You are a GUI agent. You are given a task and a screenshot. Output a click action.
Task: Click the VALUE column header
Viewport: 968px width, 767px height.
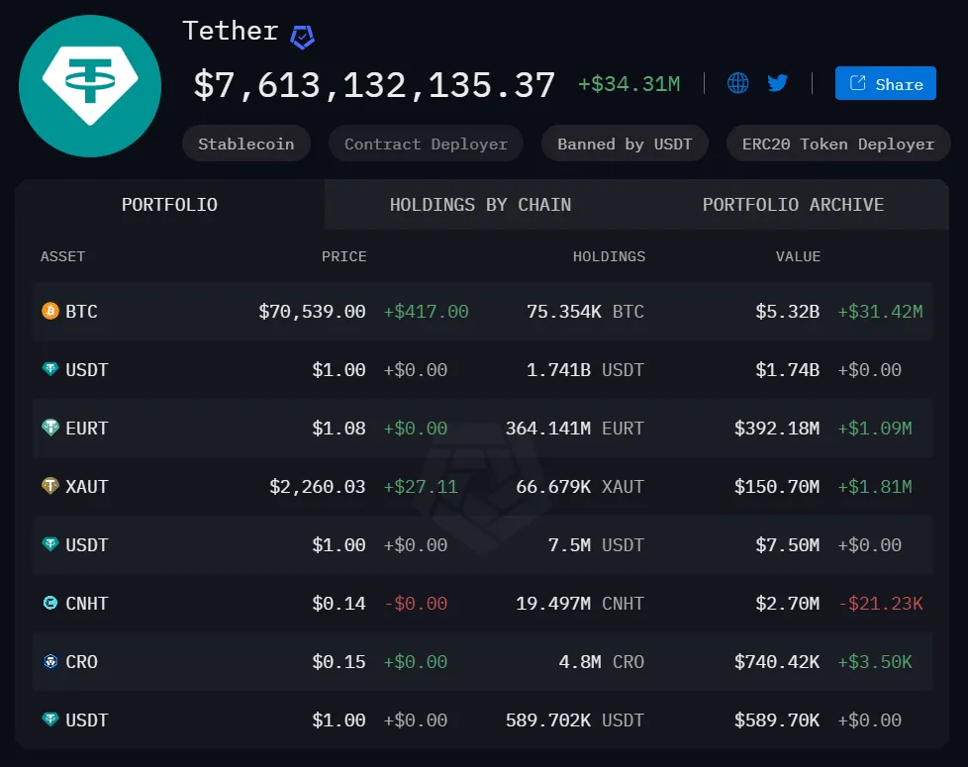[x=798, y=257]
